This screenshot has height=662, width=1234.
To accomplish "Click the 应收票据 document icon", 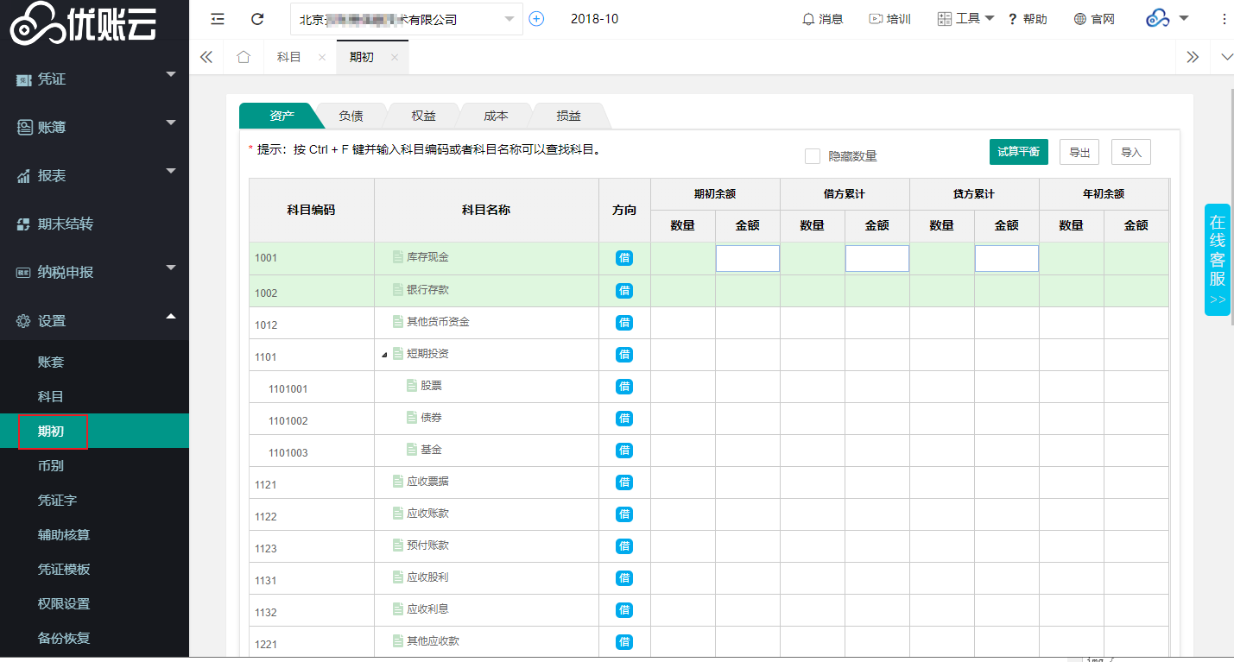I will 397,482.
